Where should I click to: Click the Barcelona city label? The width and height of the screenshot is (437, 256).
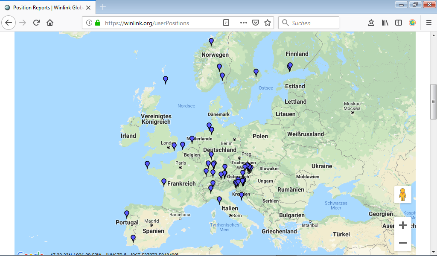pos(180,215)
